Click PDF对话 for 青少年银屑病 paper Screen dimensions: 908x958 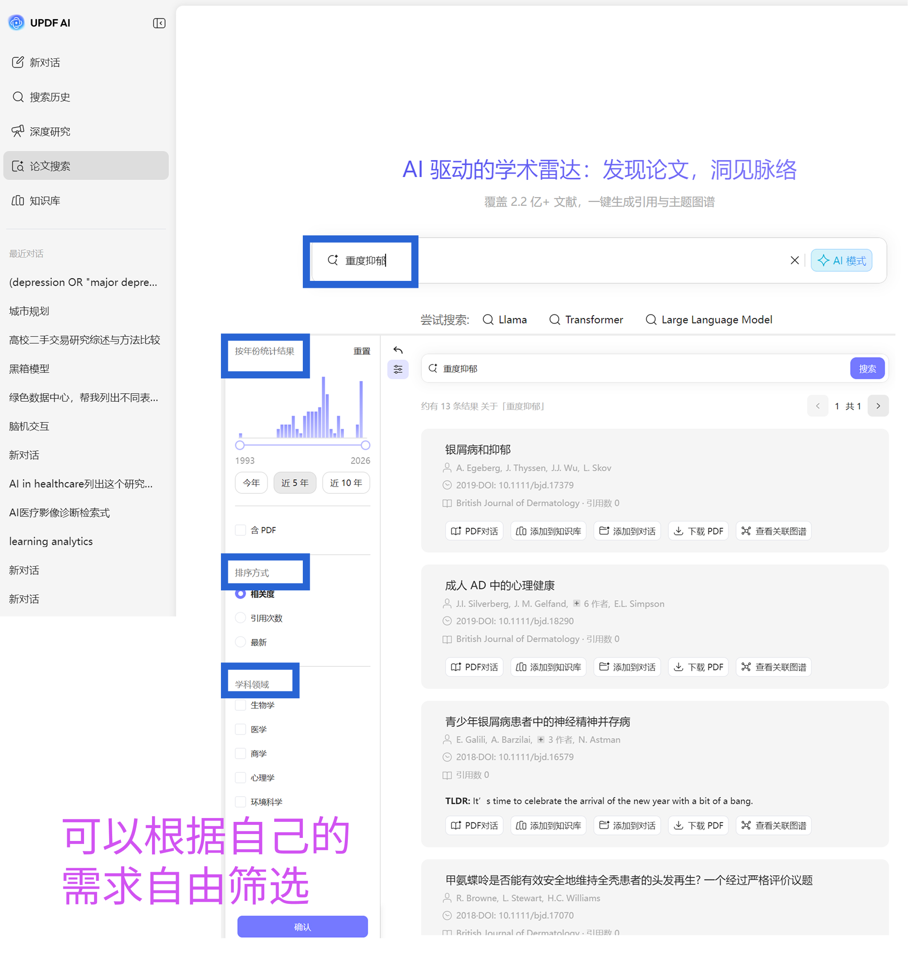click(x=474, y=825)
